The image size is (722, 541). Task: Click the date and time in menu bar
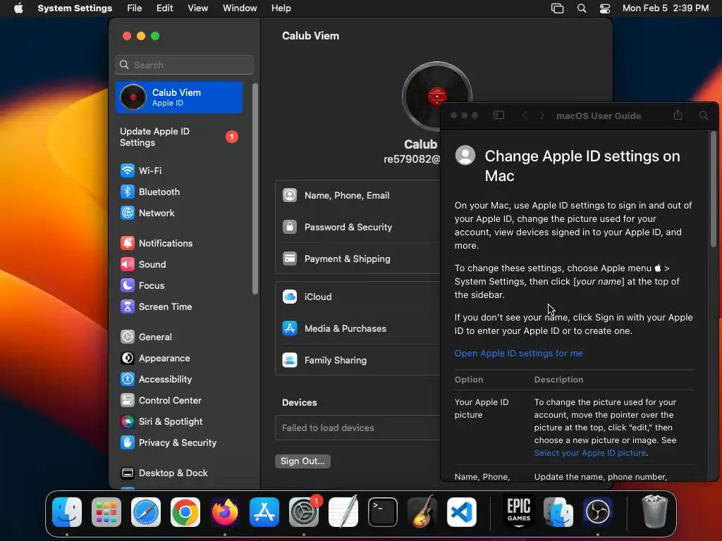point(666,8)
